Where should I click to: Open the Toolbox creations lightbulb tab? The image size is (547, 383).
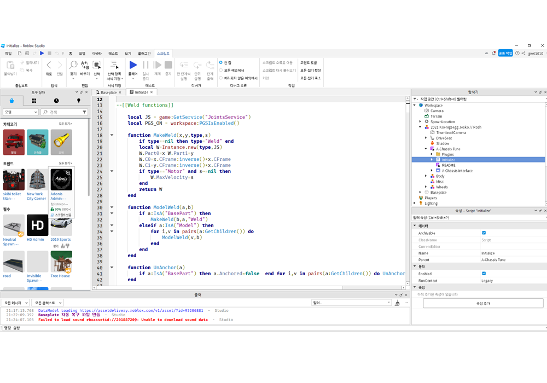(78, 101)
